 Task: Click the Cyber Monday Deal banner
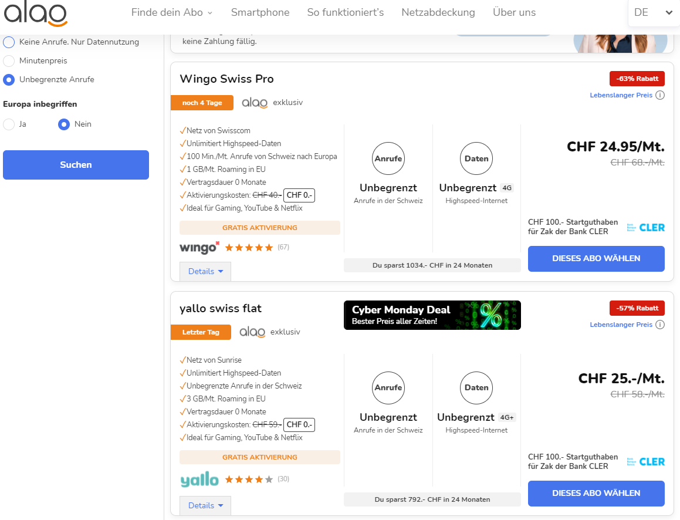click(x=432, y=315)
